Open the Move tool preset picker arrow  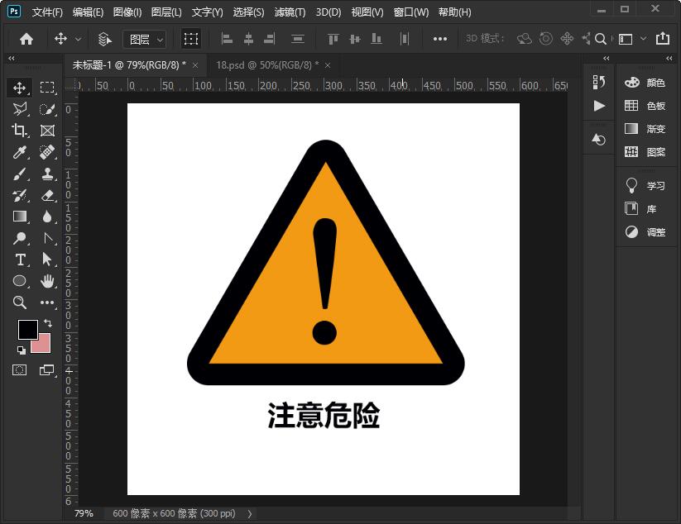coord(78,39)
